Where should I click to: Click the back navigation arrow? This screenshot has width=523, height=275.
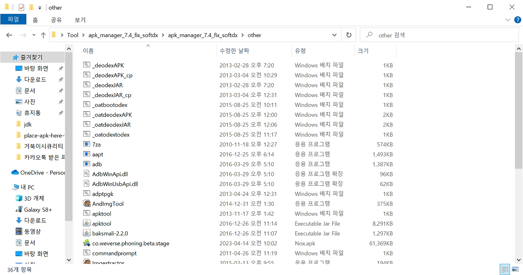point(9,35)
